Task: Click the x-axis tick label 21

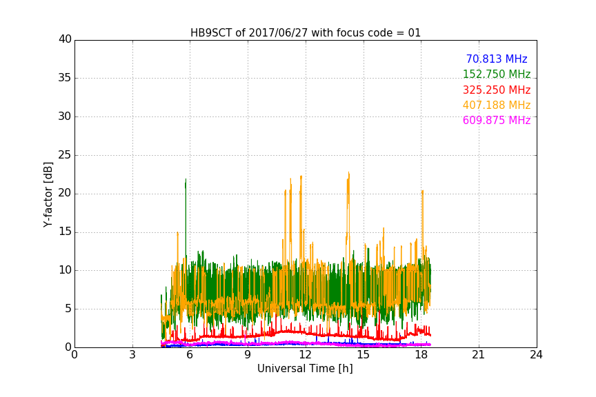Action: pyautogui.click(x=479, y=355)
